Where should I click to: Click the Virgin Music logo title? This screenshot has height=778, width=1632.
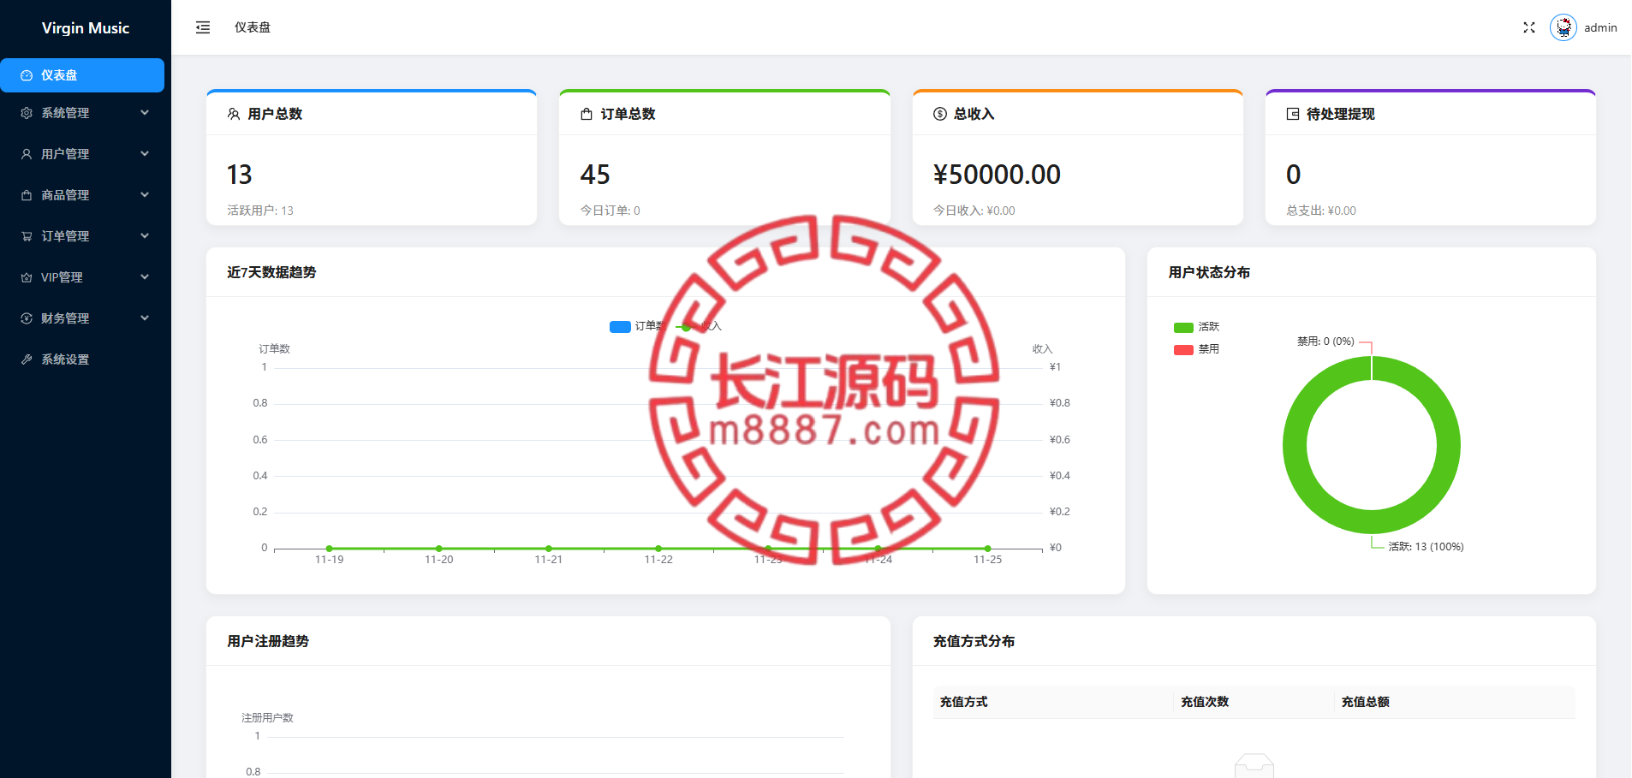point(86,27)
